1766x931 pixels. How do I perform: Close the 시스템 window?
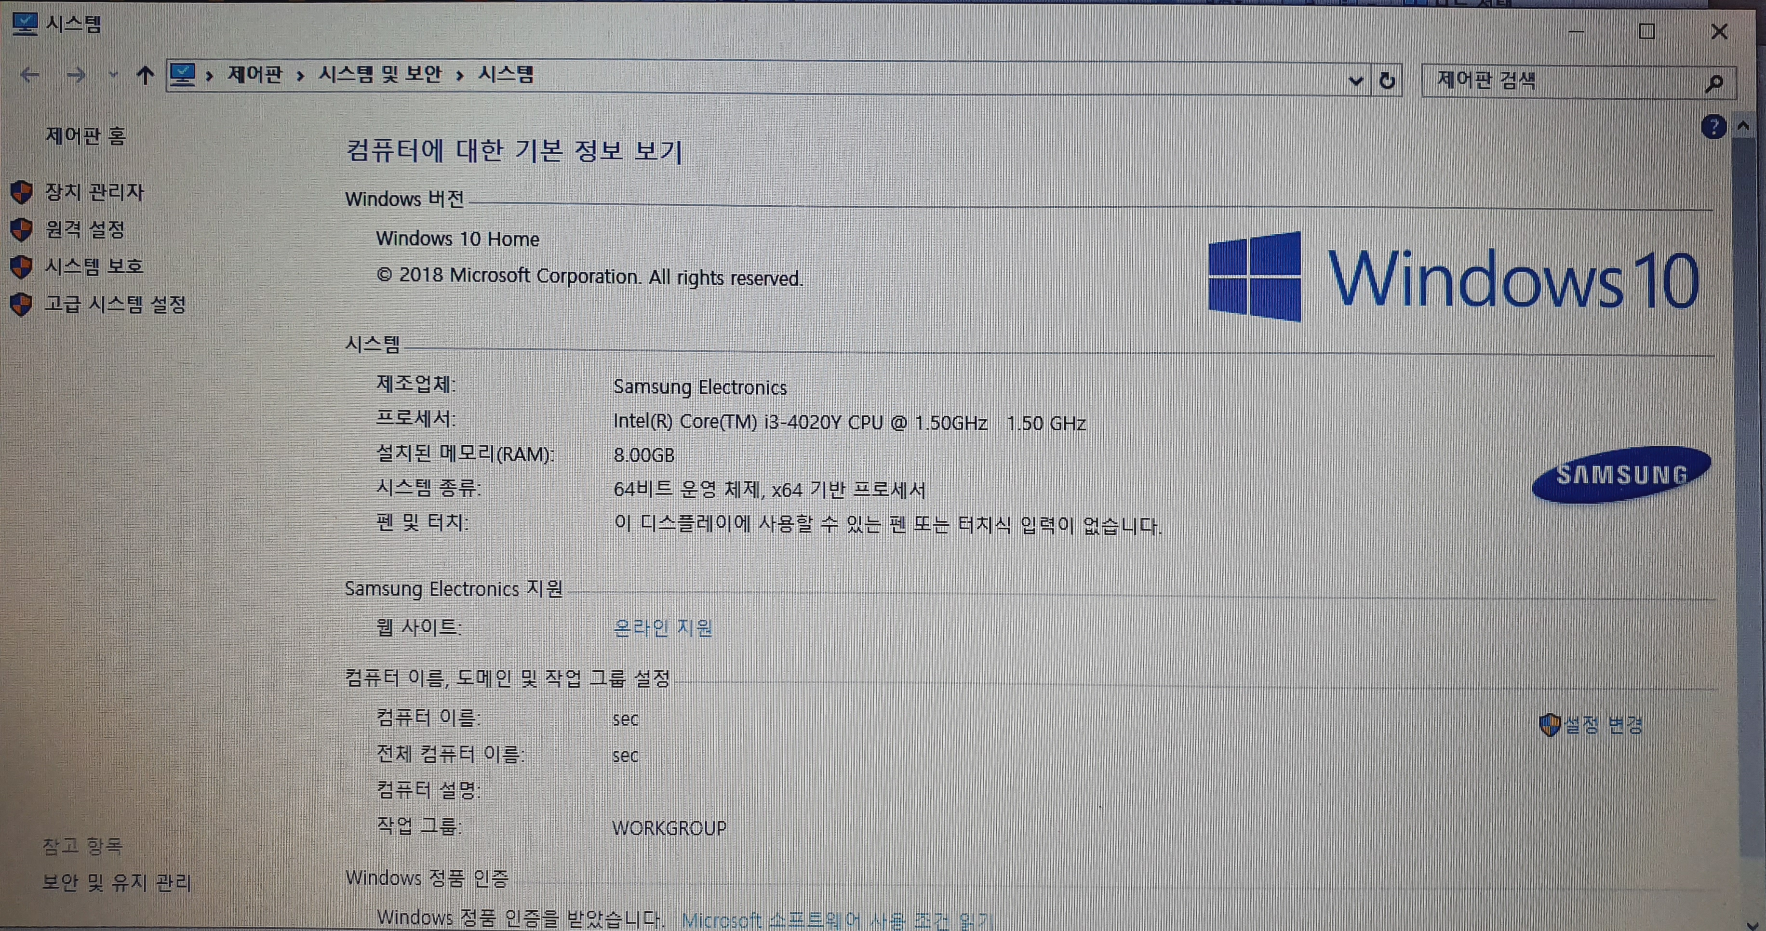tap(1719, 31)
